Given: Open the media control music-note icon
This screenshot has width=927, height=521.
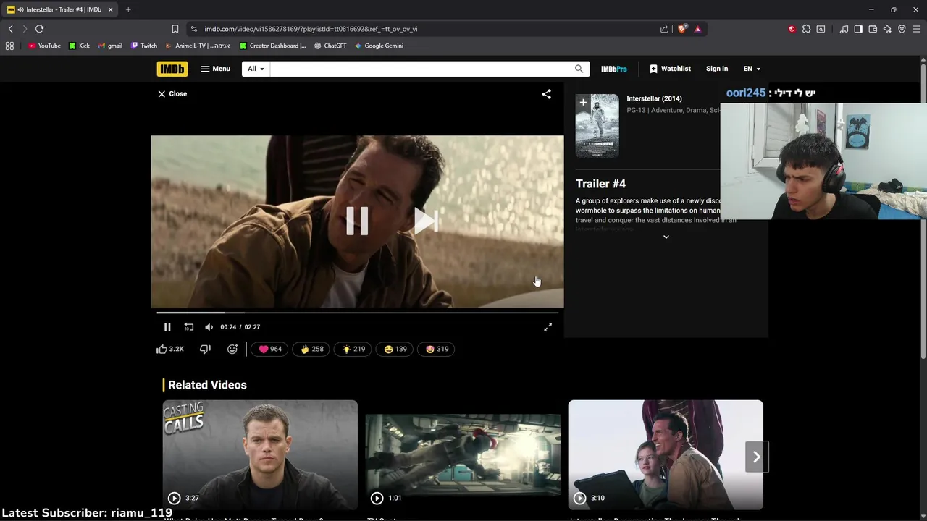Looking at the screenshot, I should click(x=844, y=29).
